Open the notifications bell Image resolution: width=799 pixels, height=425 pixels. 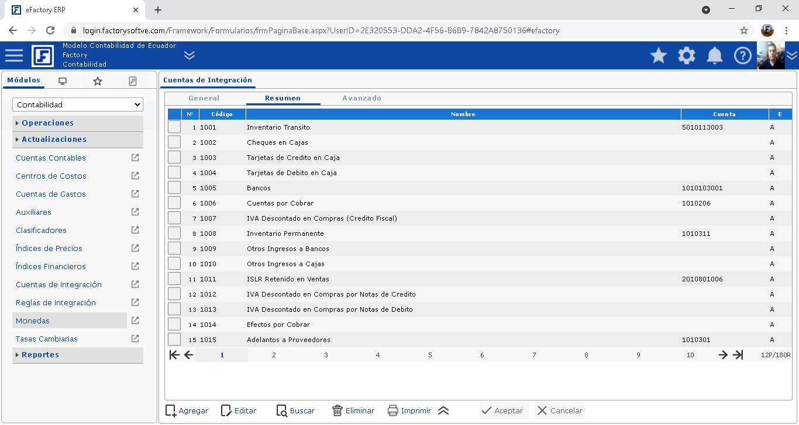pos(714,55)
